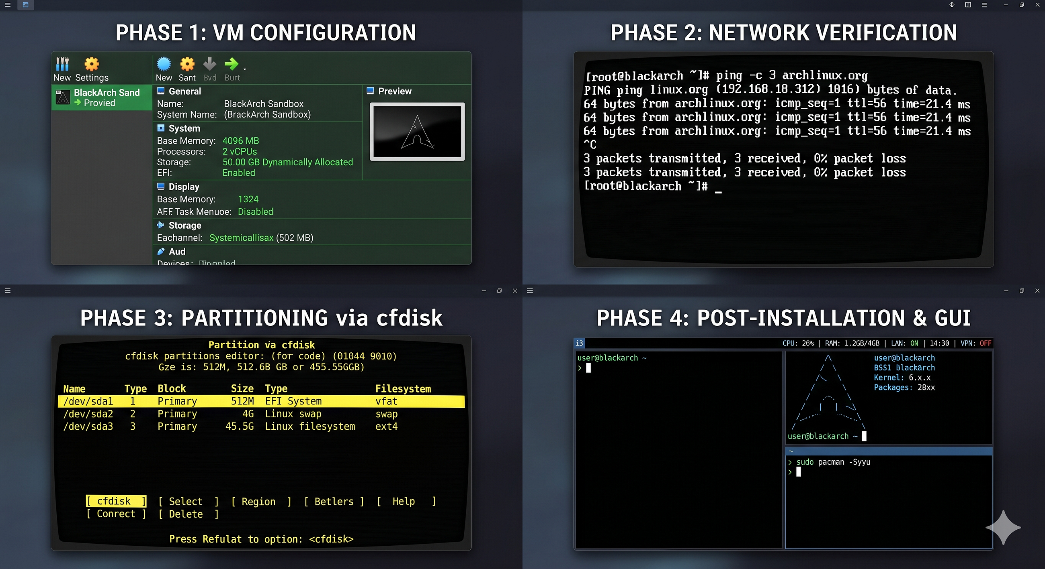Viewport: 1045px width, 569px height.
Task: Open dropdown arrow next to Burt
Action: point(245,69)
